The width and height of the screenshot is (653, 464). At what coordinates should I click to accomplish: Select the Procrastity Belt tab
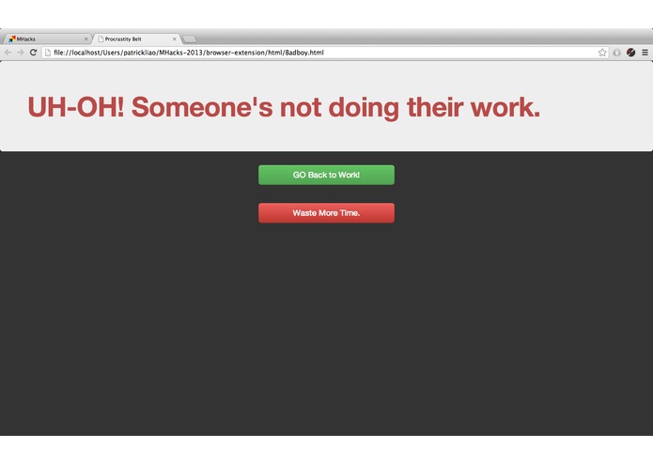136,39
